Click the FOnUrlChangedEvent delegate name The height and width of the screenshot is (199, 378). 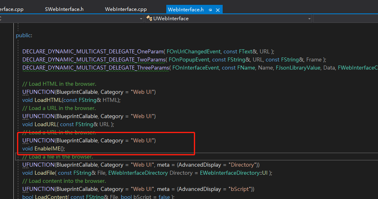point(193,51)
